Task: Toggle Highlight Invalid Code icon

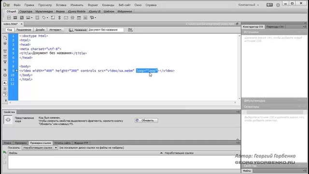Action: 5,88
